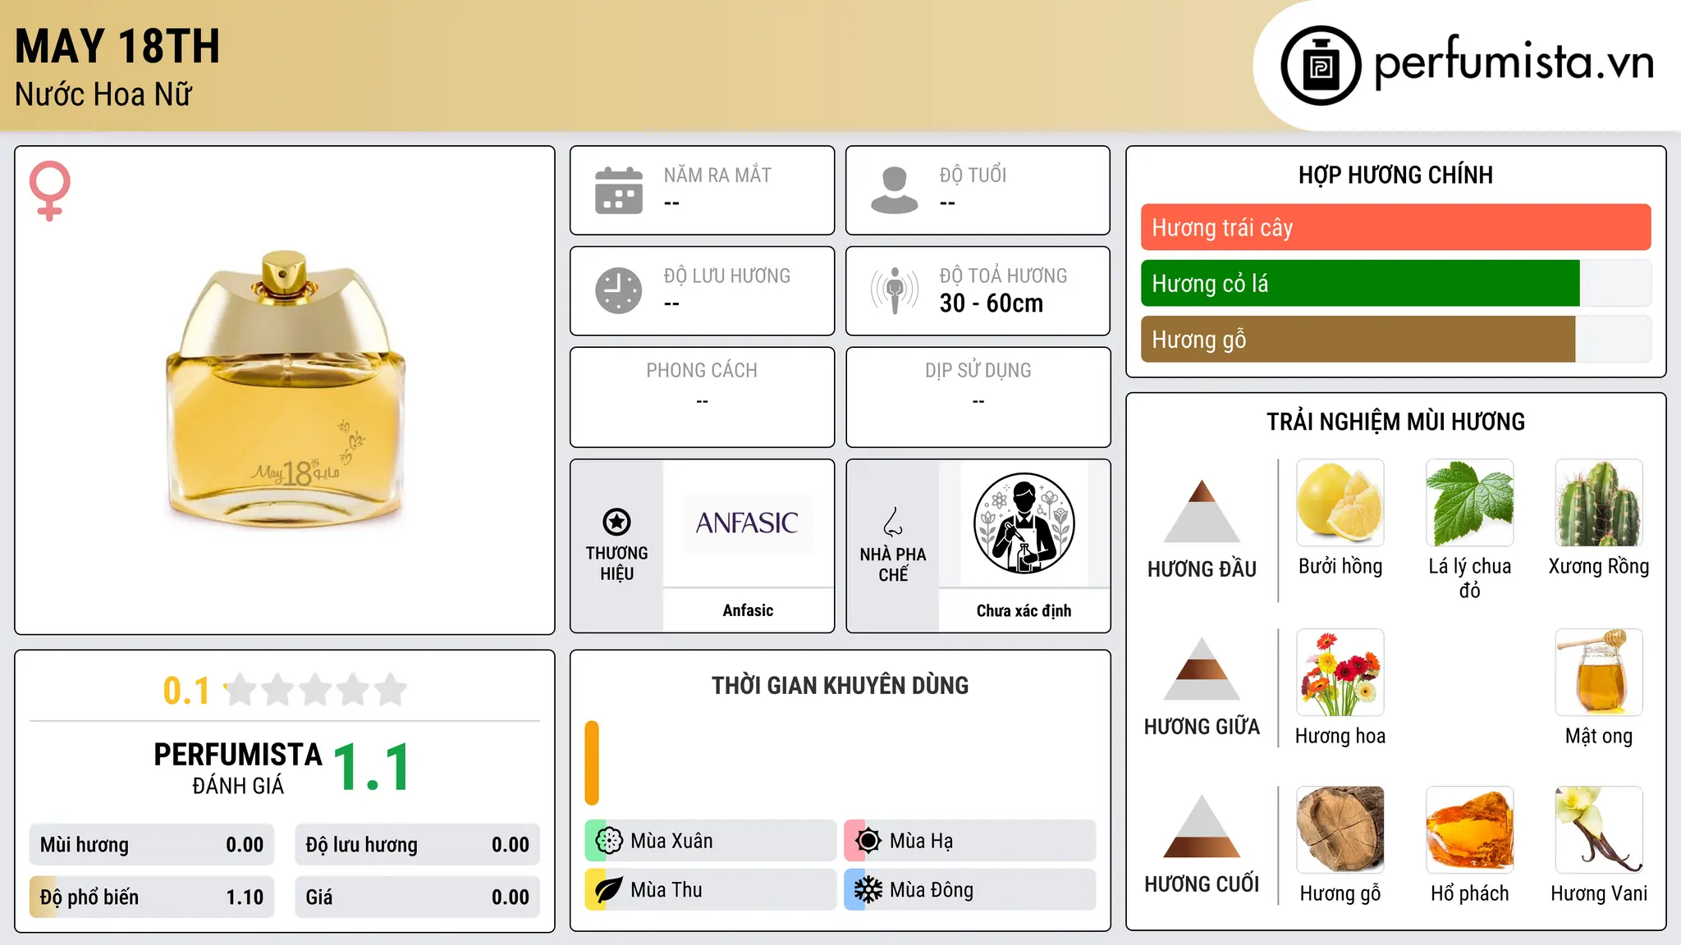This screenshot has width=1681, height=945.
Task: Click the Mùi hương score row
Action: point(152,845)
